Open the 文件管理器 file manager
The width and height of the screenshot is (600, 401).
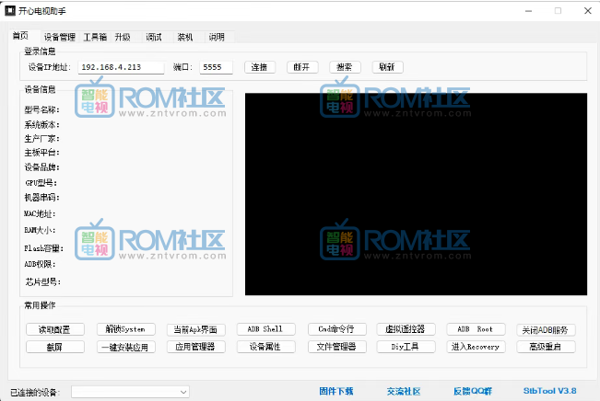point(337,347)
